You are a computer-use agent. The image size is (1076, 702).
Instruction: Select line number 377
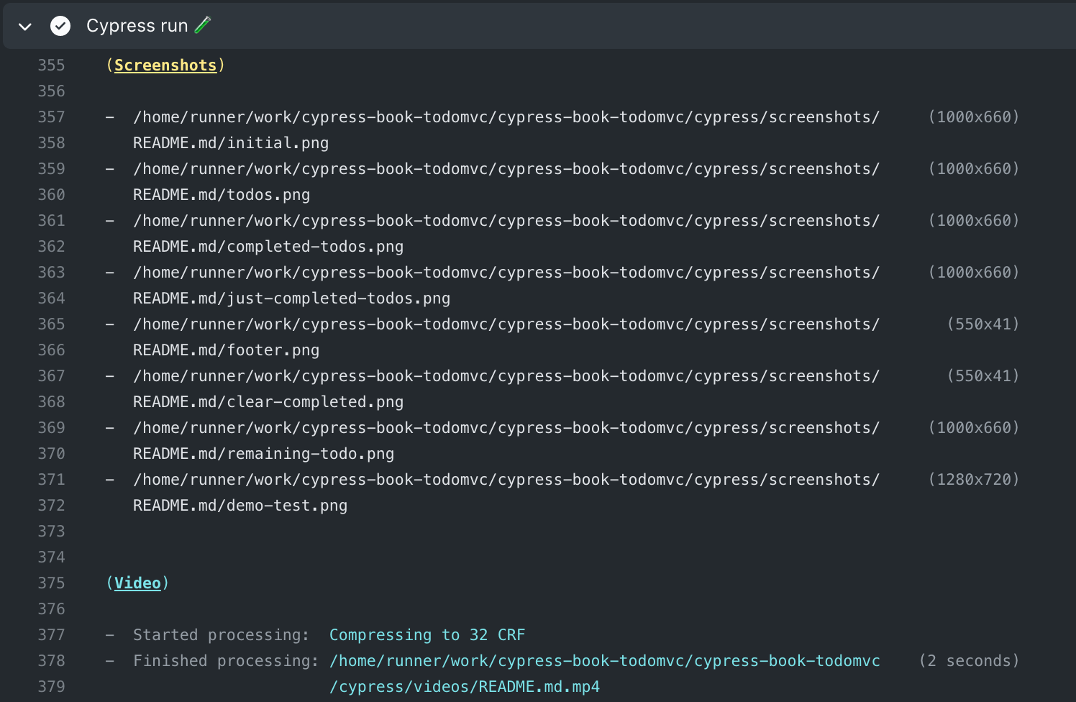click(51, 635)
